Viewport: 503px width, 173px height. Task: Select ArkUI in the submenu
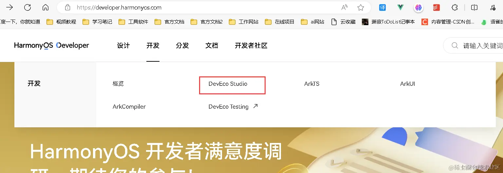407,84
